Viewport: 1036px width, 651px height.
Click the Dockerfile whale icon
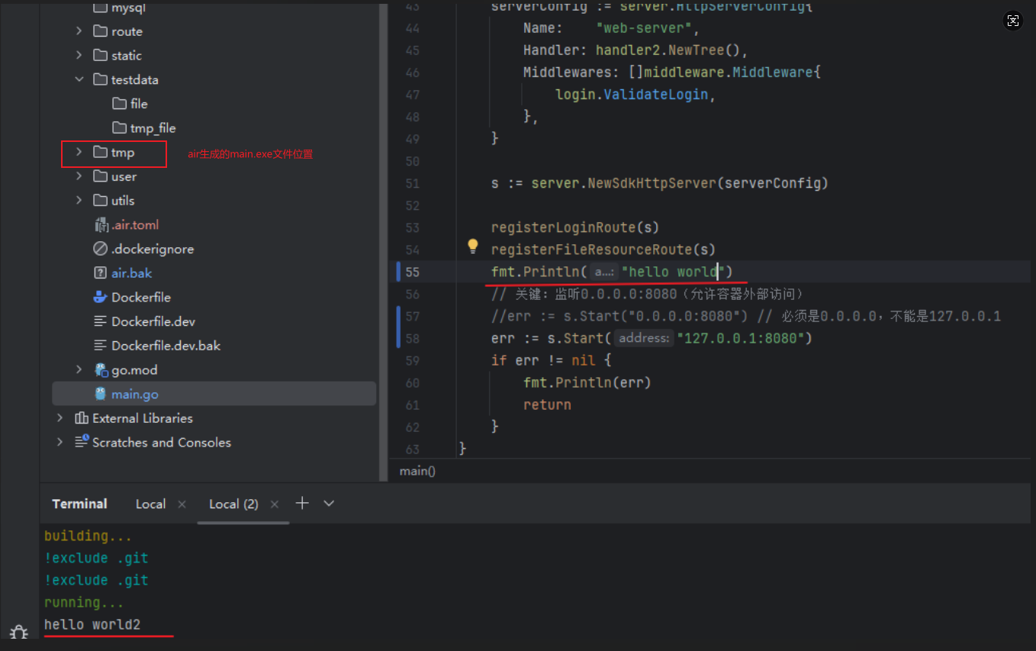pyautogui.click(x=100, y=297)
